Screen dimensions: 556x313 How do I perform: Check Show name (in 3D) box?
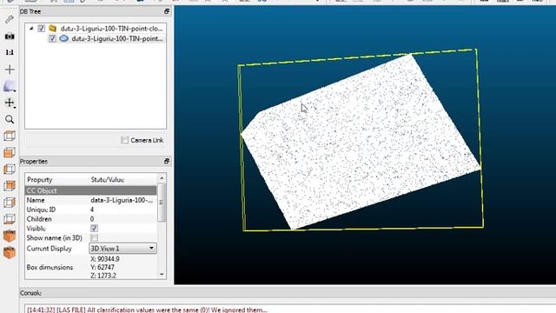click(x=94, y=237)
